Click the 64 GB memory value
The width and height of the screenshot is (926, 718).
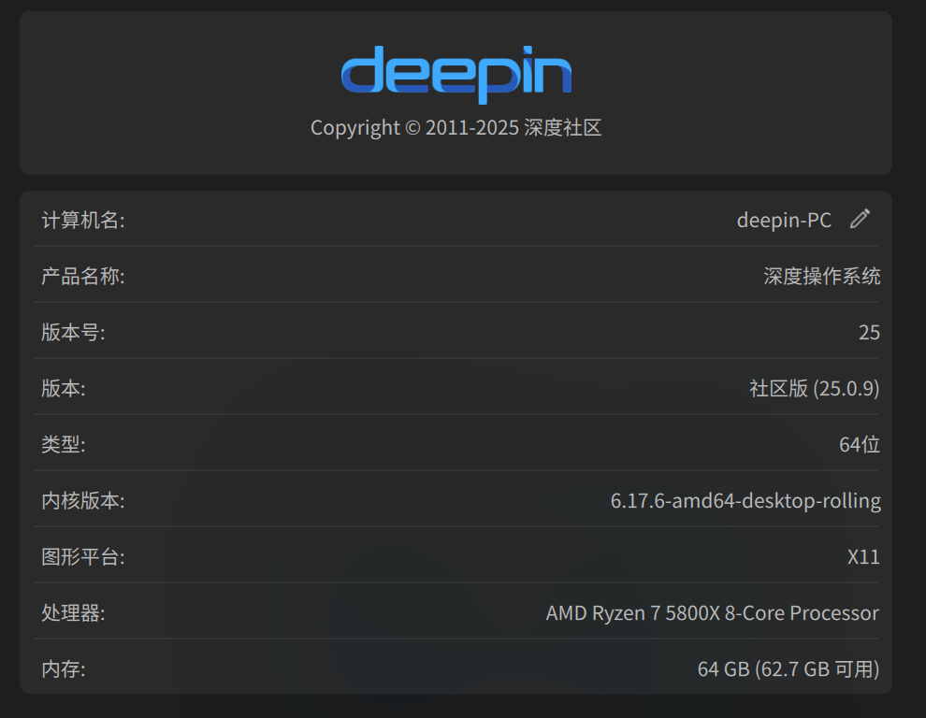click(x=789, y=669)
